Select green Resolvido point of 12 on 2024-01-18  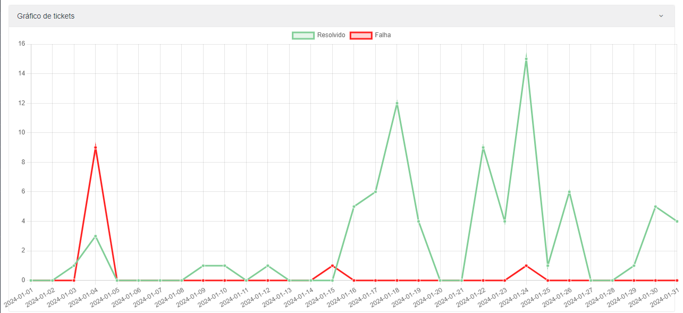pos(397,103)
